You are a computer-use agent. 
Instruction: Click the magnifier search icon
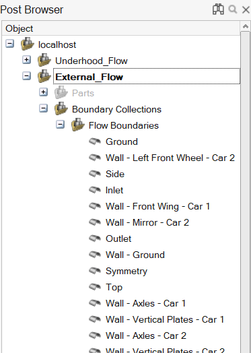[x=233, y=9]
